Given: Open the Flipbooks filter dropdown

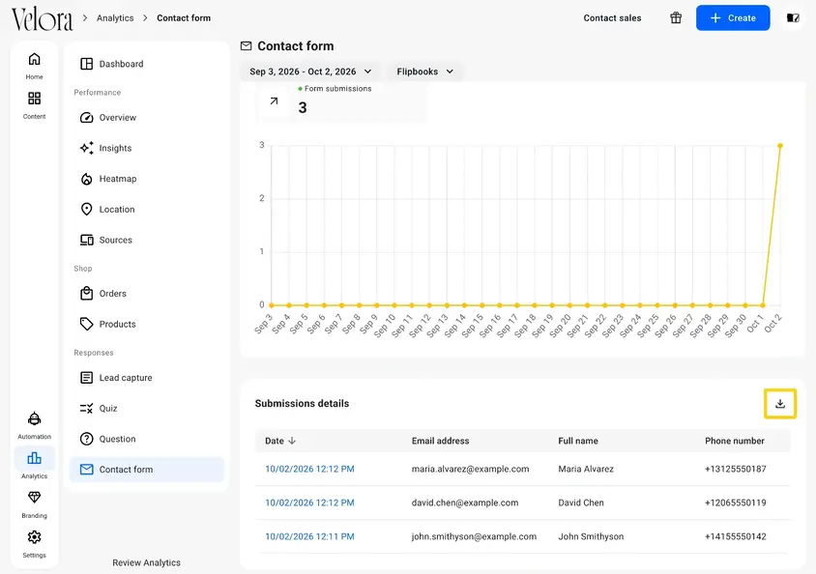Looking at the screenshot, I should pyautogui.click(x=424, y=72).
